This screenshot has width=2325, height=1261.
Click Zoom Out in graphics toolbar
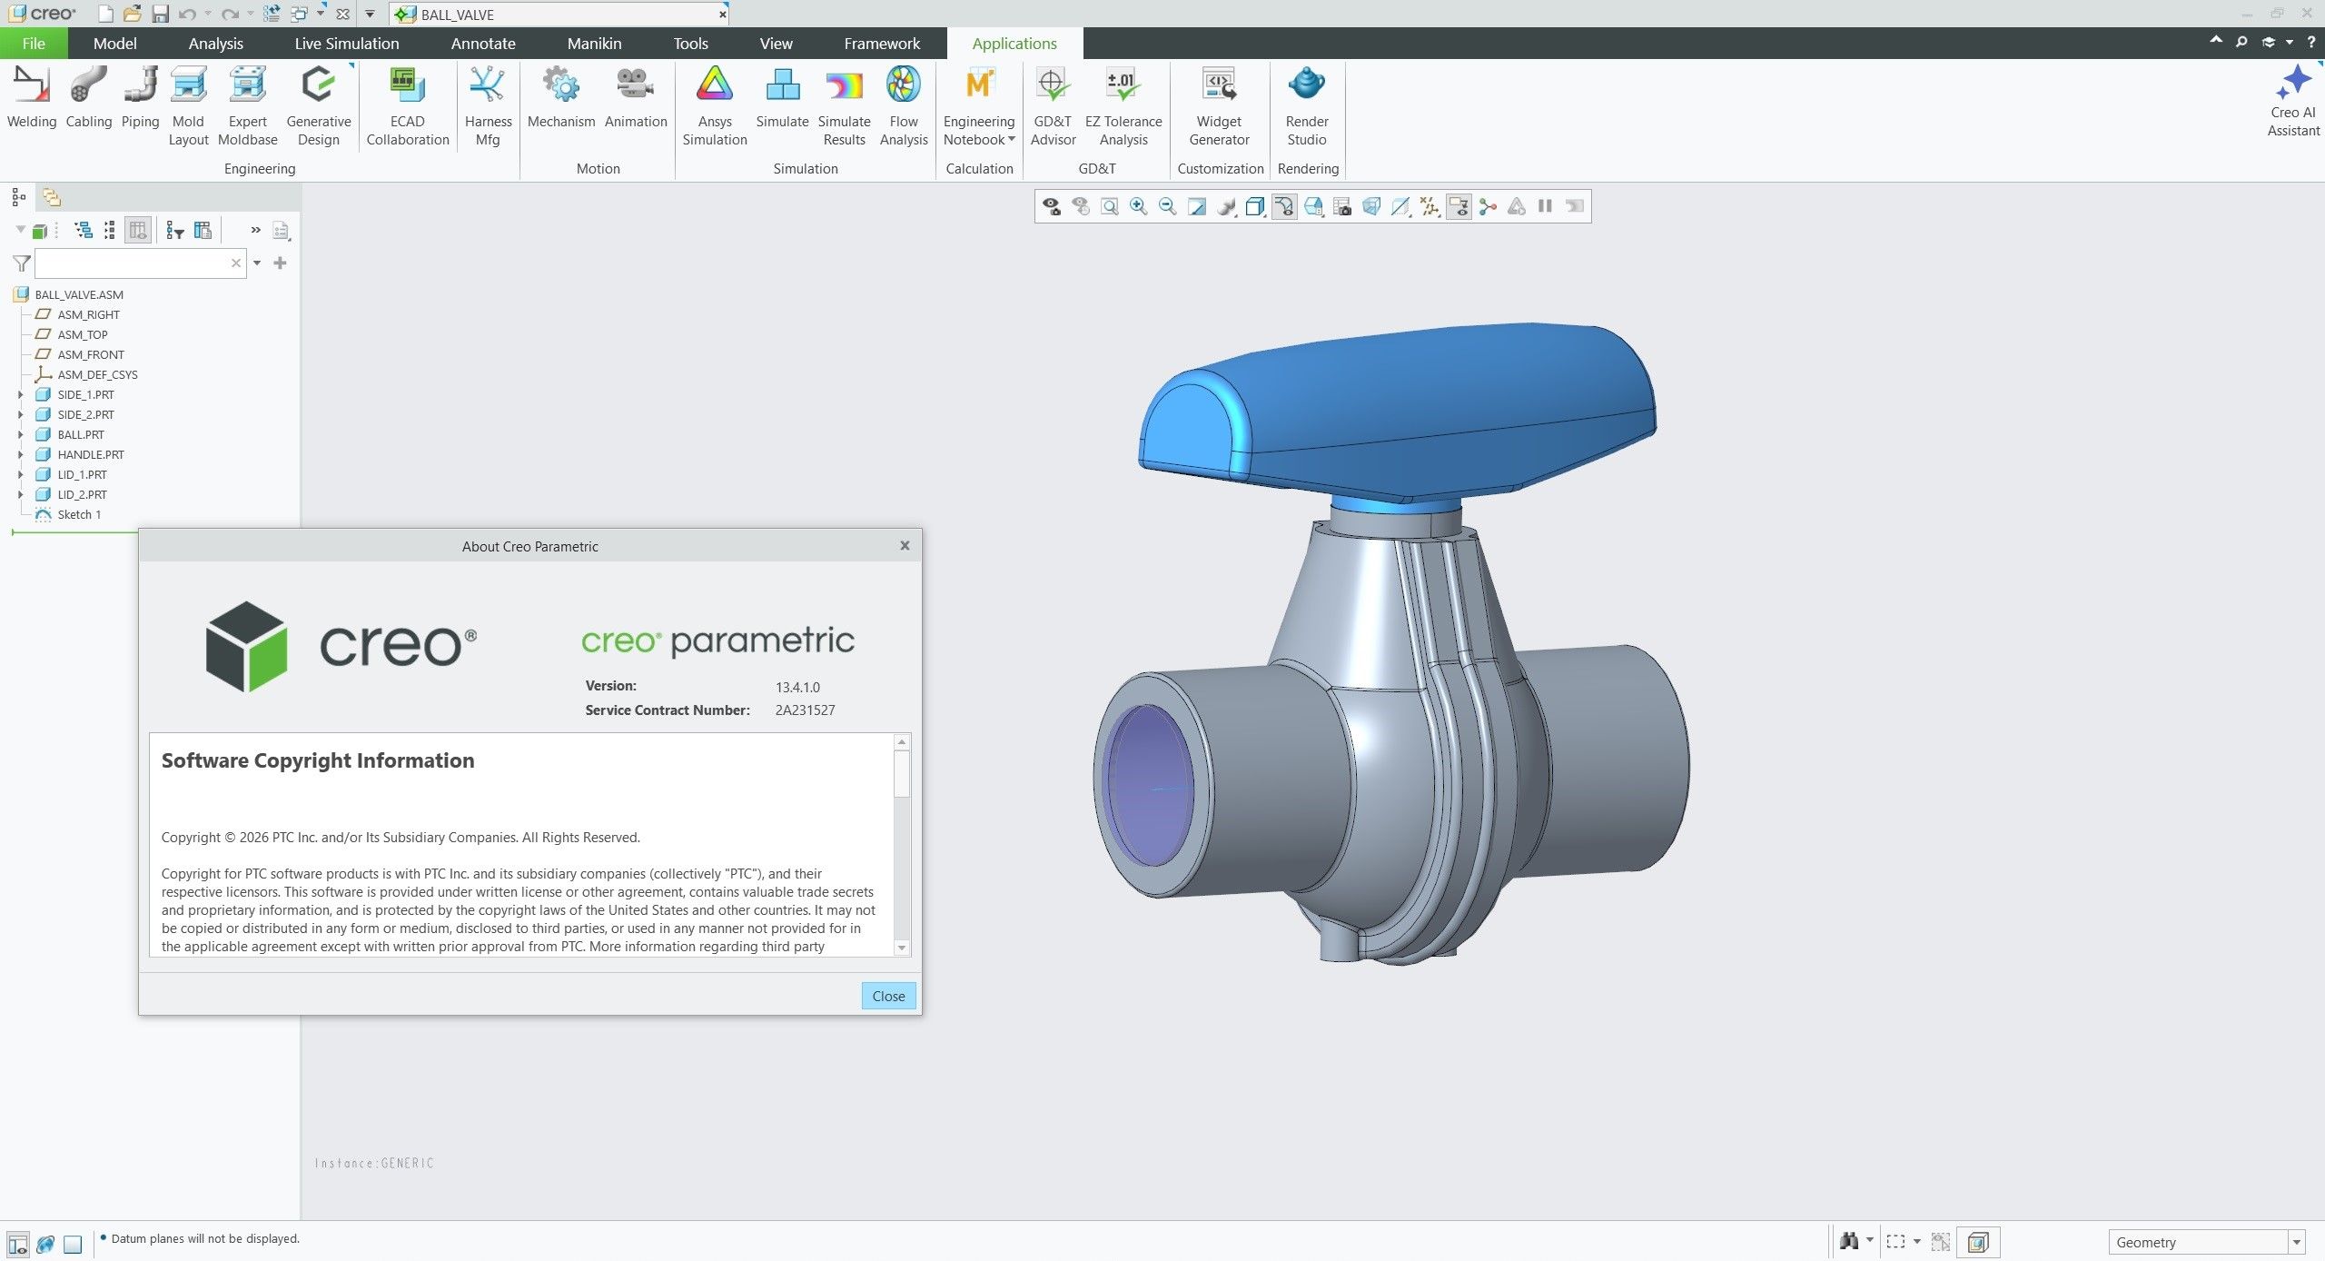1167,207
